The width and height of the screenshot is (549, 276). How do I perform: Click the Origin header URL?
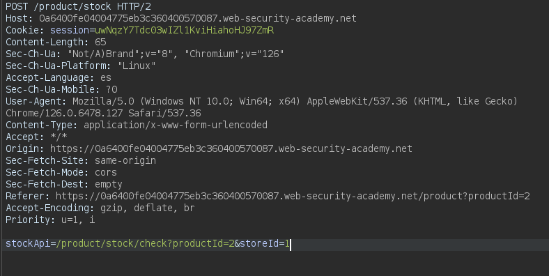pyautogui.click(x=231, y=149)
